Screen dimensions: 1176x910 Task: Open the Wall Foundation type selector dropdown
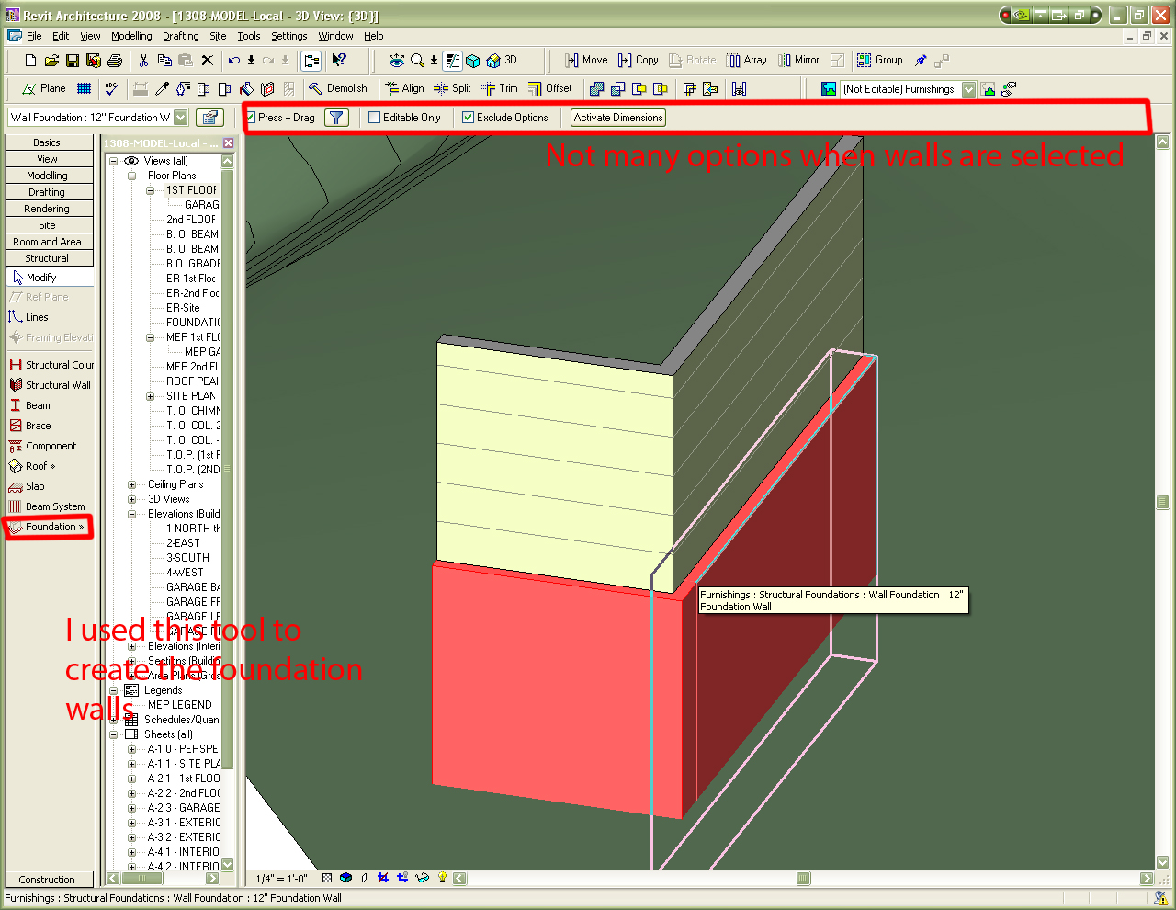(182, 118)
